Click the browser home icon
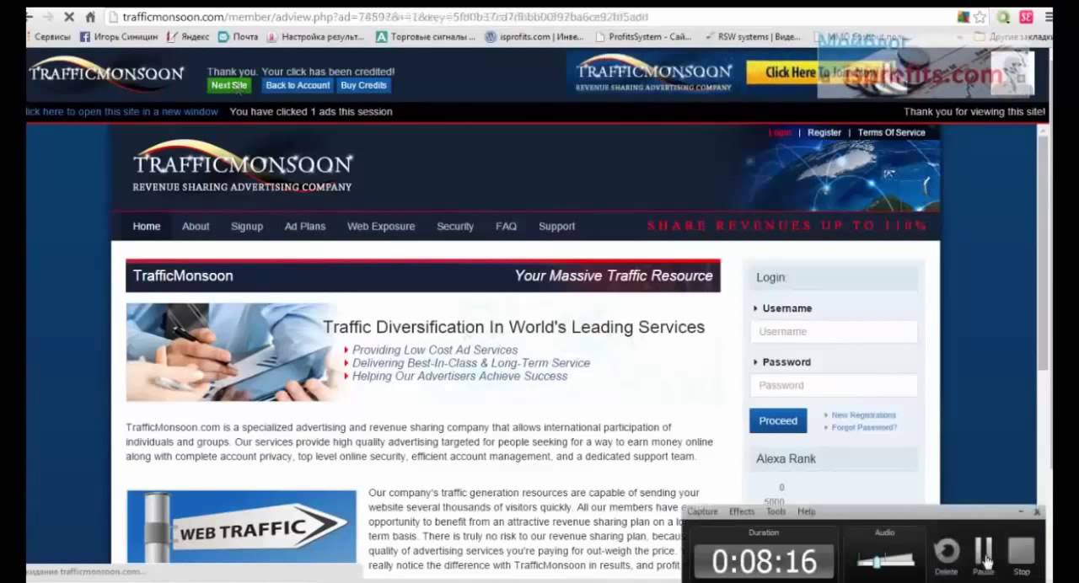This screenshot has width=1079, height=583. (x=91, y=17)
